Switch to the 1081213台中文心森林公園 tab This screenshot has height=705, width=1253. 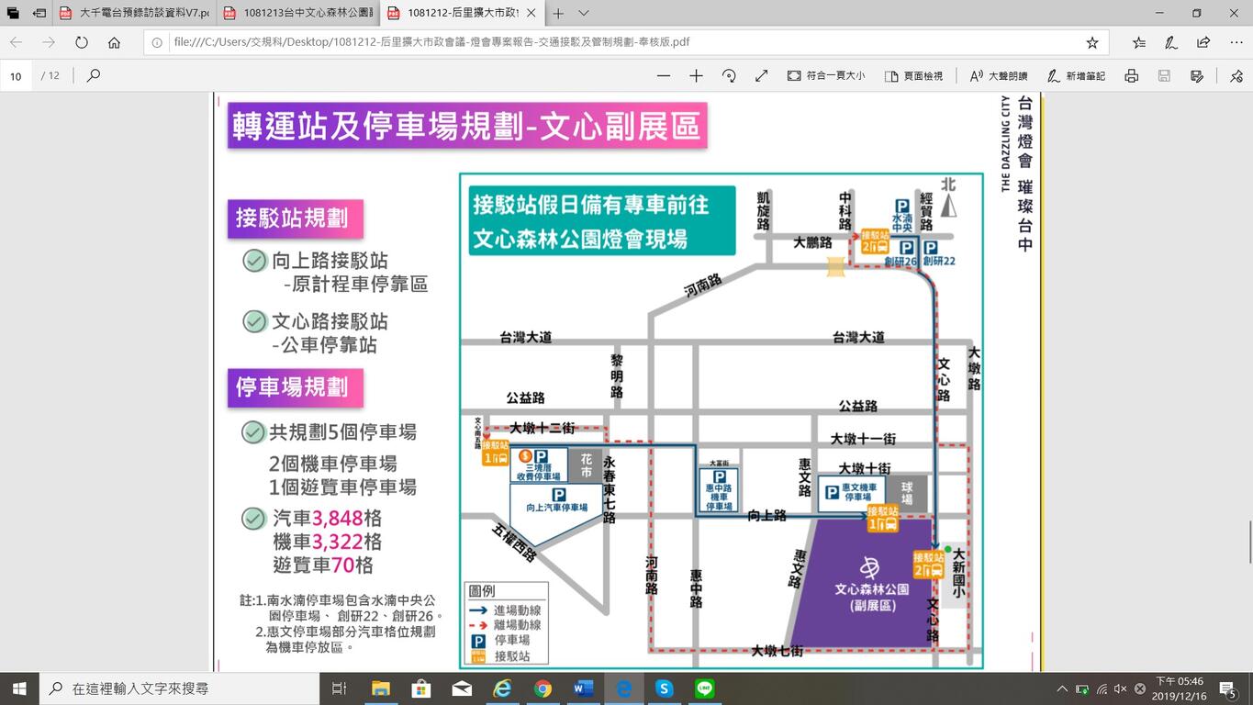point(297,13)
